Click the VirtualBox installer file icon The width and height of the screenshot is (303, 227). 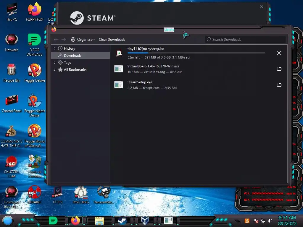point(119,69)
